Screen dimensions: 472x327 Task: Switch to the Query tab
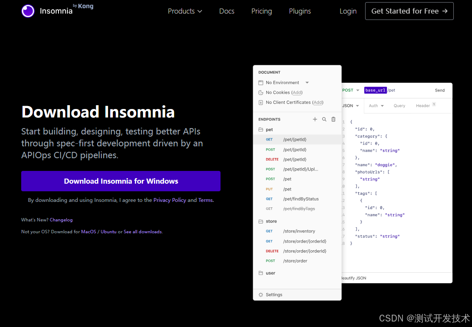pyautogui.click(x=399, y=106)
